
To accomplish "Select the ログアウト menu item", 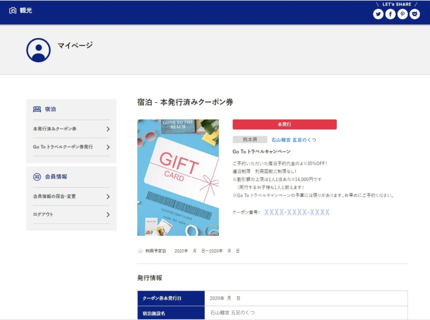I will click(43, 214).
